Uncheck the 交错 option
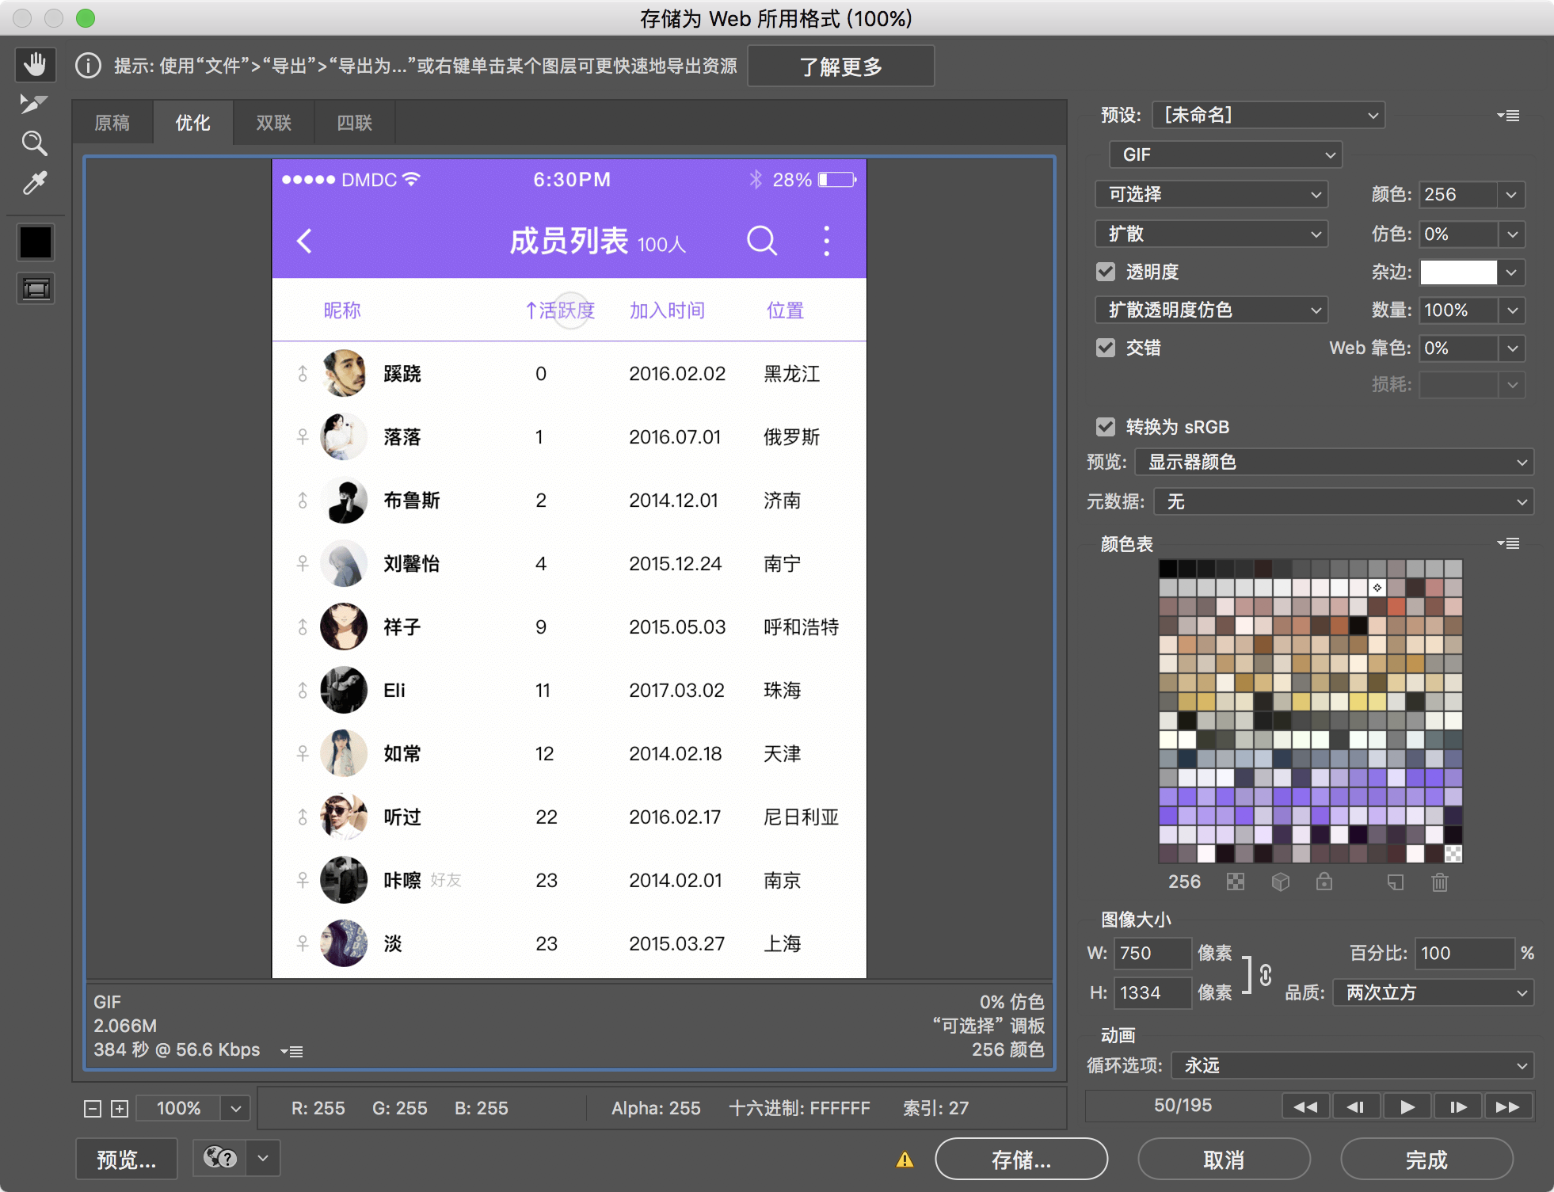 (1106, 348)
